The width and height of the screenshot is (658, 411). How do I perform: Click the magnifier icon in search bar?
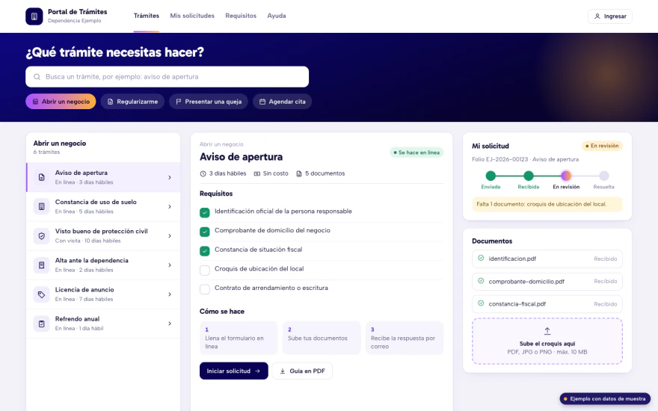point(37,77)
